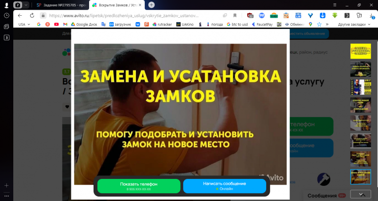Click the lock icon in address bar

[x=43, y=16]
